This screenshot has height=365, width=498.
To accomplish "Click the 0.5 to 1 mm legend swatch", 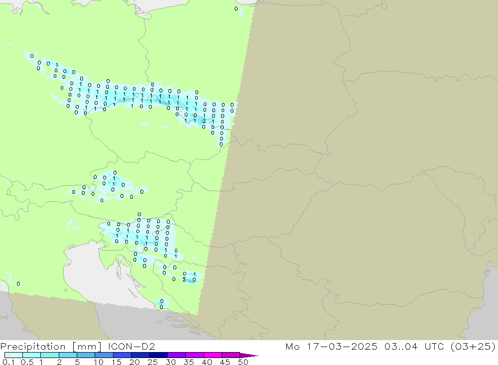I will pos(32,355).
